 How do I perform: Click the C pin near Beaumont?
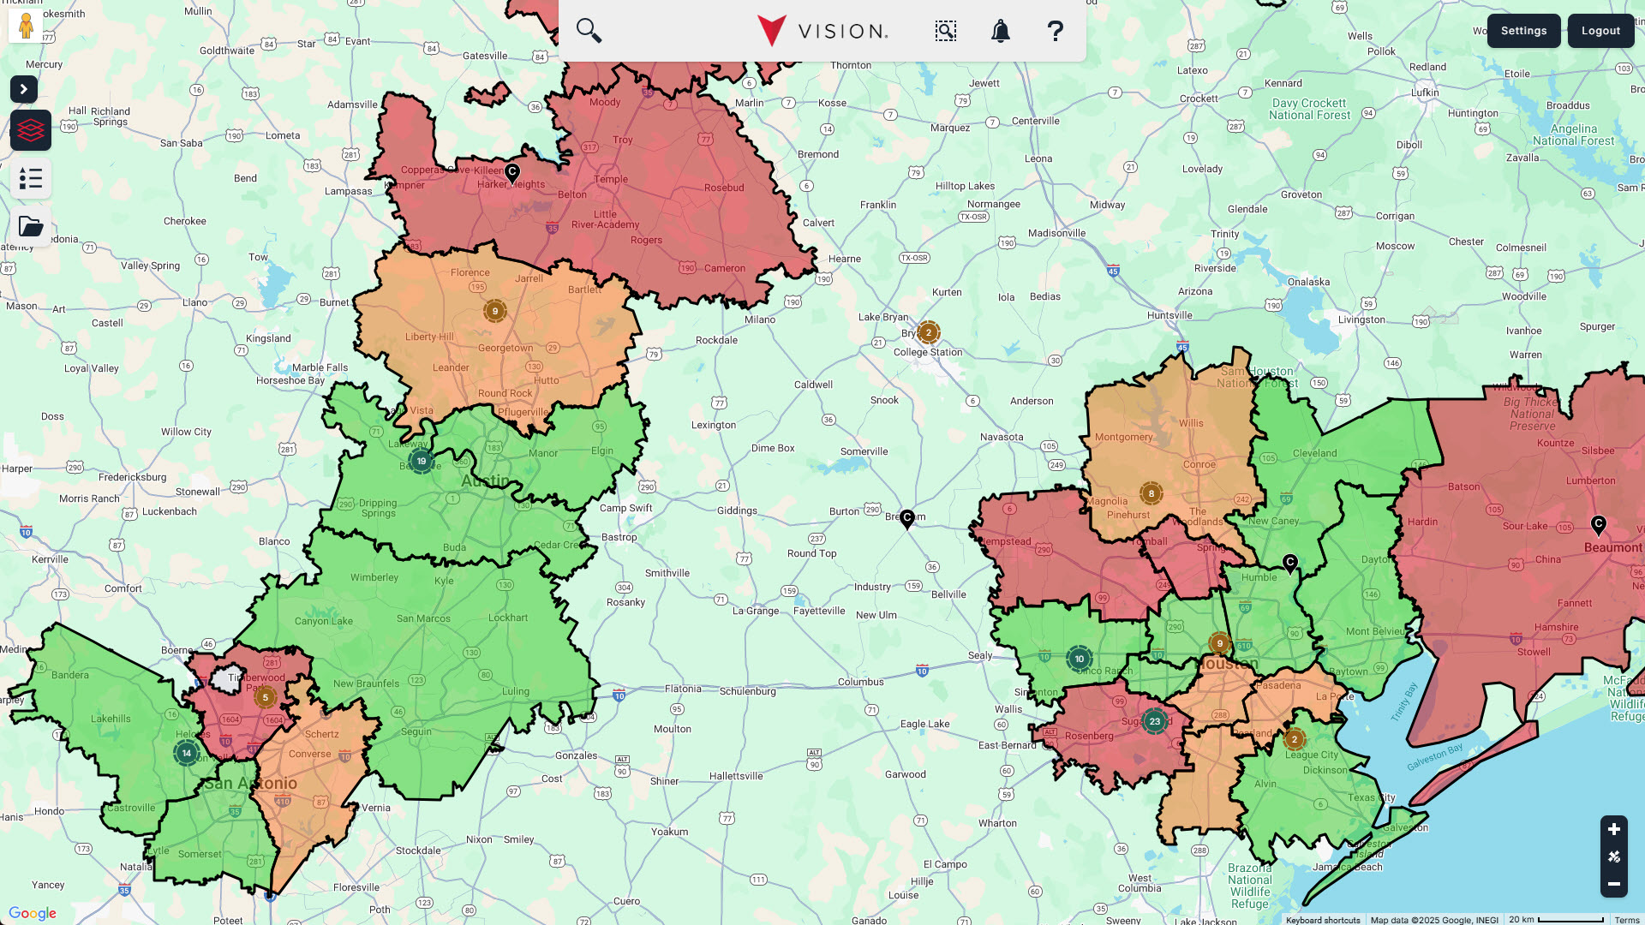(x=1598, y=523)
